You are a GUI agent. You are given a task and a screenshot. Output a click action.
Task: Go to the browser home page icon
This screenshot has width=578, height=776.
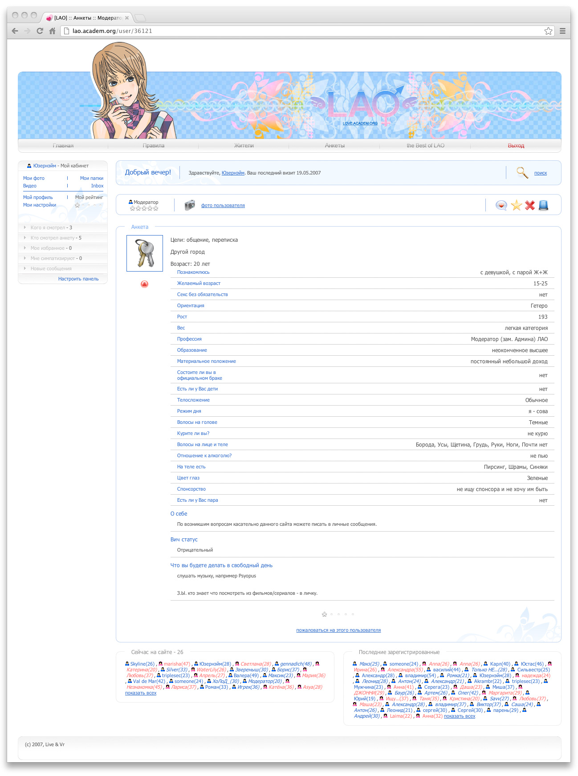tap(52, 31)
